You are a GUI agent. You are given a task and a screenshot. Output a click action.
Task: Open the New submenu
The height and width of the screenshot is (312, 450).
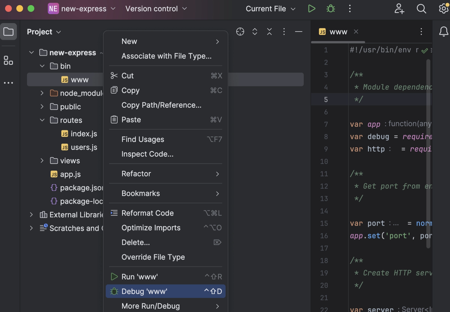click(166, 42)
